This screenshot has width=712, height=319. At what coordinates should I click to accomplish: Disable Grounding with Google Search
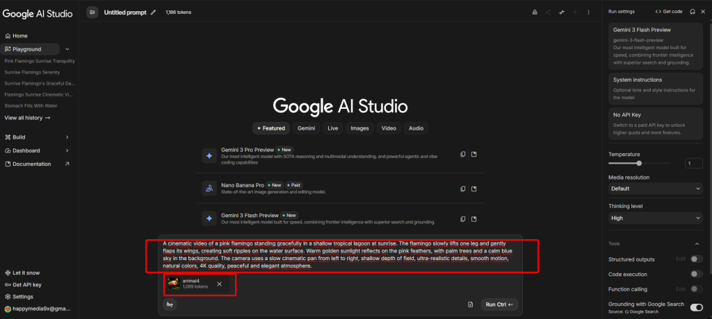coord(695,306)
